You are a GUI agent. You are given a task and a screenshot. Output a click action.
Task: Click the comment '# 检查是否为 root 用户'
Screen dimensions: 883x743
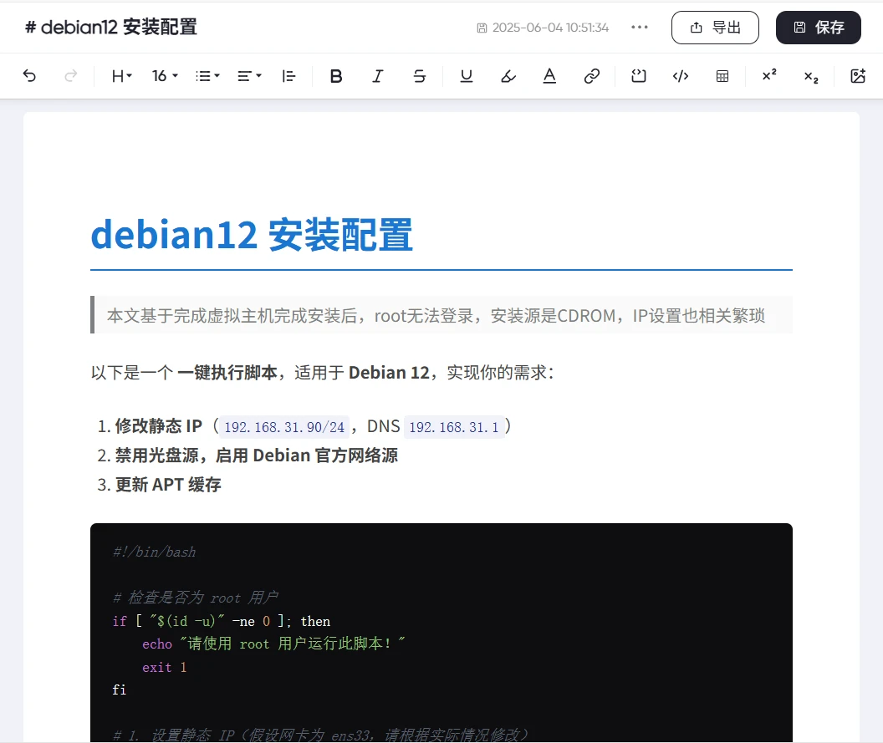coord(196,598)
